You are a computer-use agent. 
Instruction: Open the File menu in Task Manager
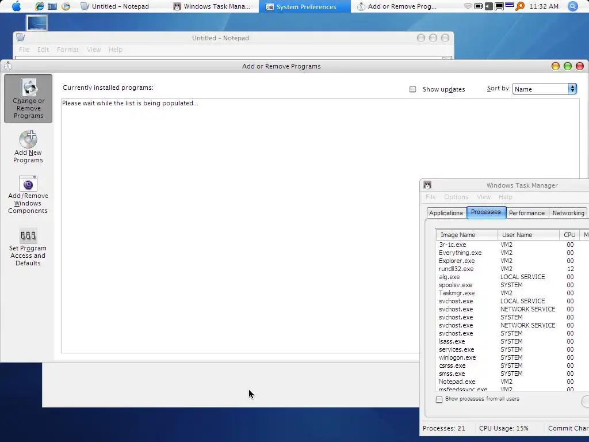431,197
